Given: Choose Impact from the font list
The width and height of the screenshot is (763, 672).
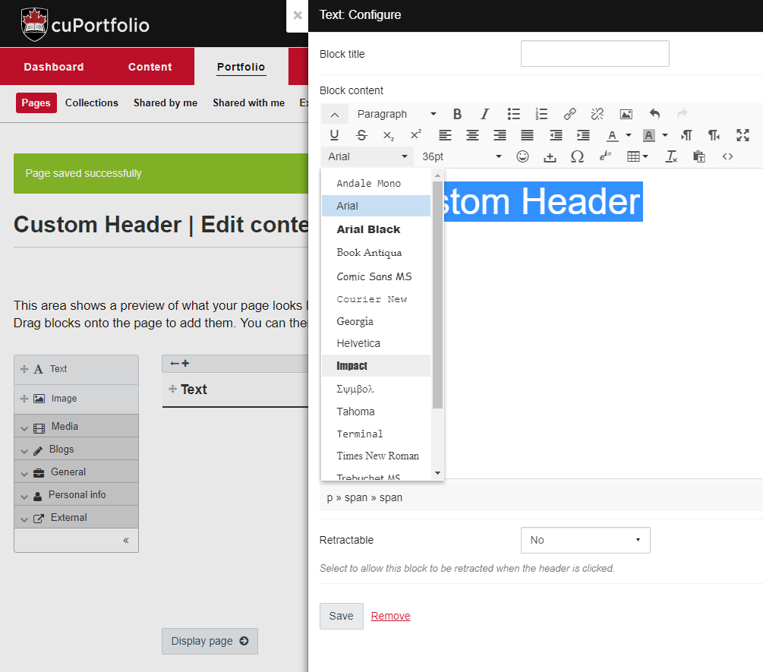Looking at the screenshot, I should coord(352,366).
